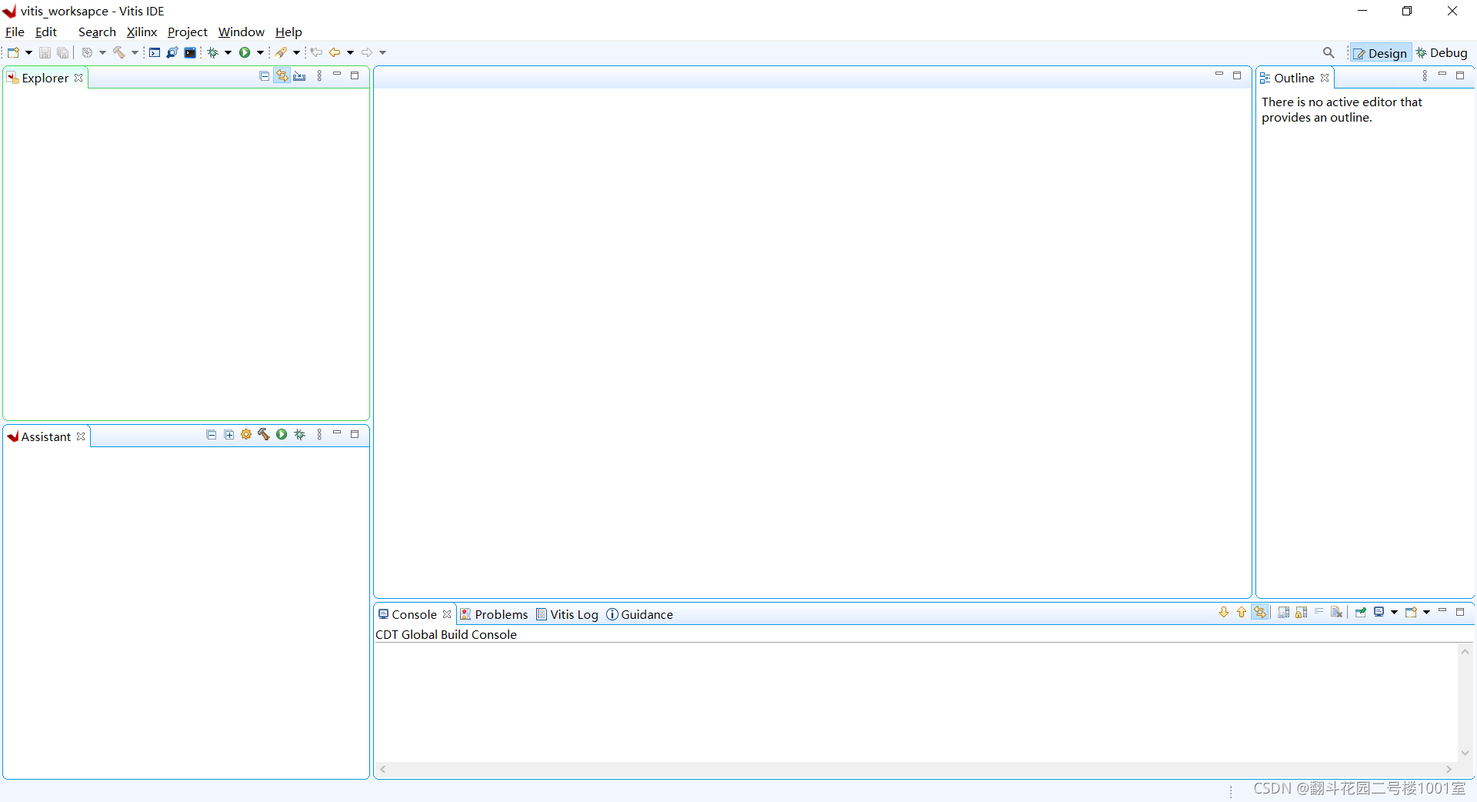
Task: Click the External Tools rocket icon
Action: (281, 52)
